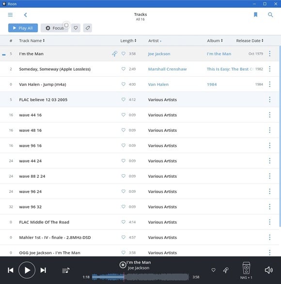The height and width of the screenshot is (284, 281).
Task: Filter favorites with heart button near Focus
Action: point(76,28)
